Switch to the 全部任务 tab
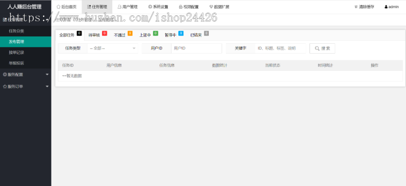406x186 pixels. click(x=70, y=35)
